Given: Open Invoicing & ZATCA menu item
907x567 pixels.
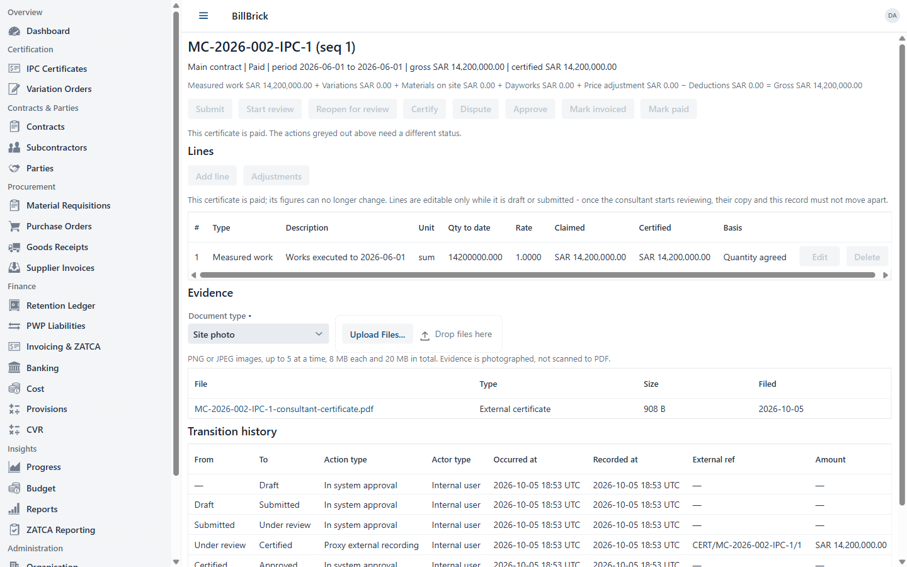Looking at the screenshot, I should 63,346.
